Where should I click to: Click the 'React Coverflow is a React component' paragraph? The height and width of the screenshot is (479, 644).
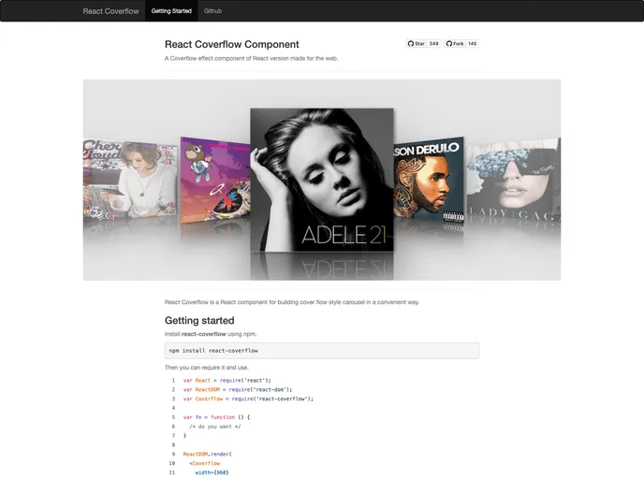point(292,302)
